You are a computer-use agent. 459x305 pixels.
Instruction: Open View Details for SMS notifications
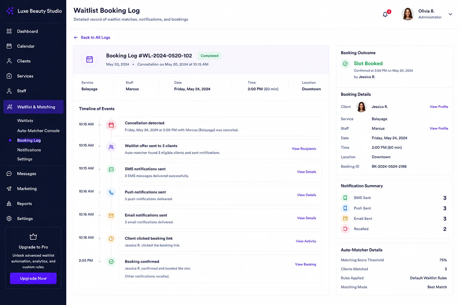(306, 172)
